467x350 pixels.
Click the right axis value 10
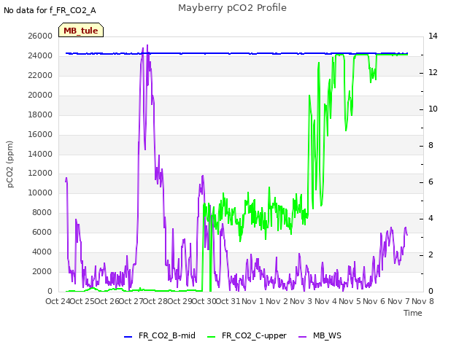point(433,109)
